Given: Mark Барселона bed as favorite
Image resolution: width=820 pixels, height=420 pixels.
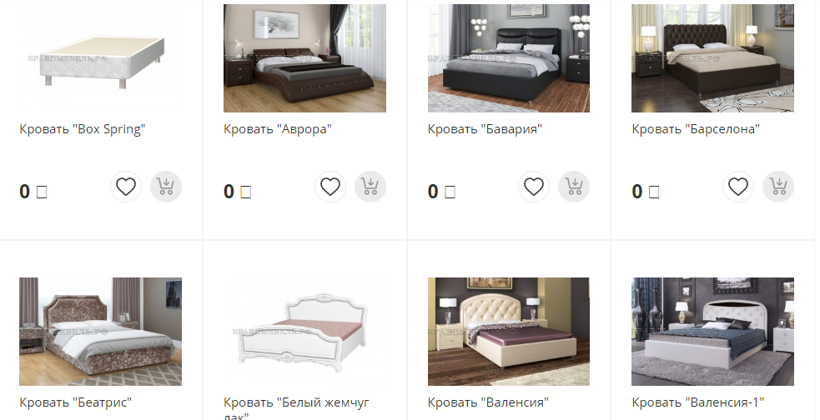Looking at the screenshot, I should pos(738,187).
